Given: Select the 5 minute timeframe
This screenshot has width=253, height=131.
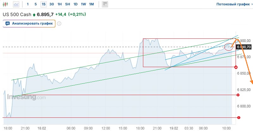Looking at the screenshot, I should (35, 4).
